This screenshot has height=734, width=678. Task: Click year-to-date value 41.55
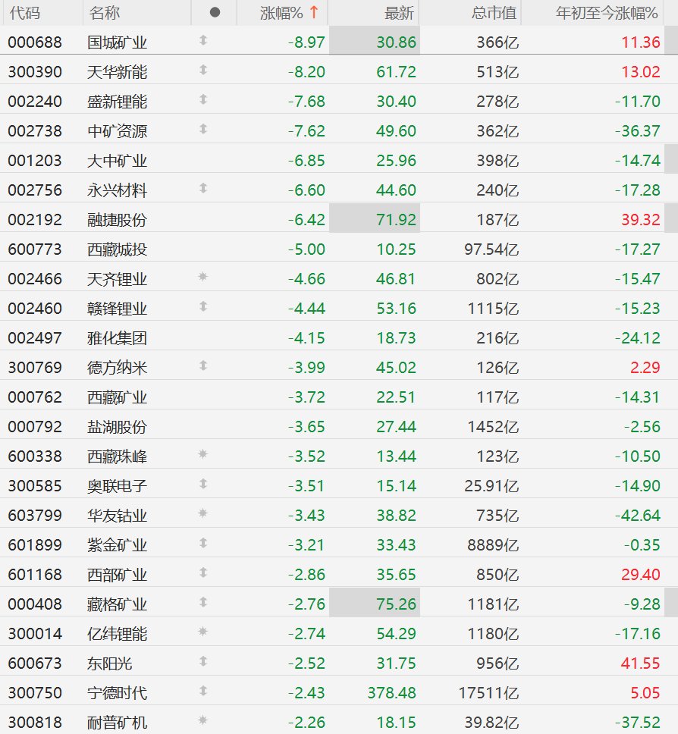pos(641,663)
